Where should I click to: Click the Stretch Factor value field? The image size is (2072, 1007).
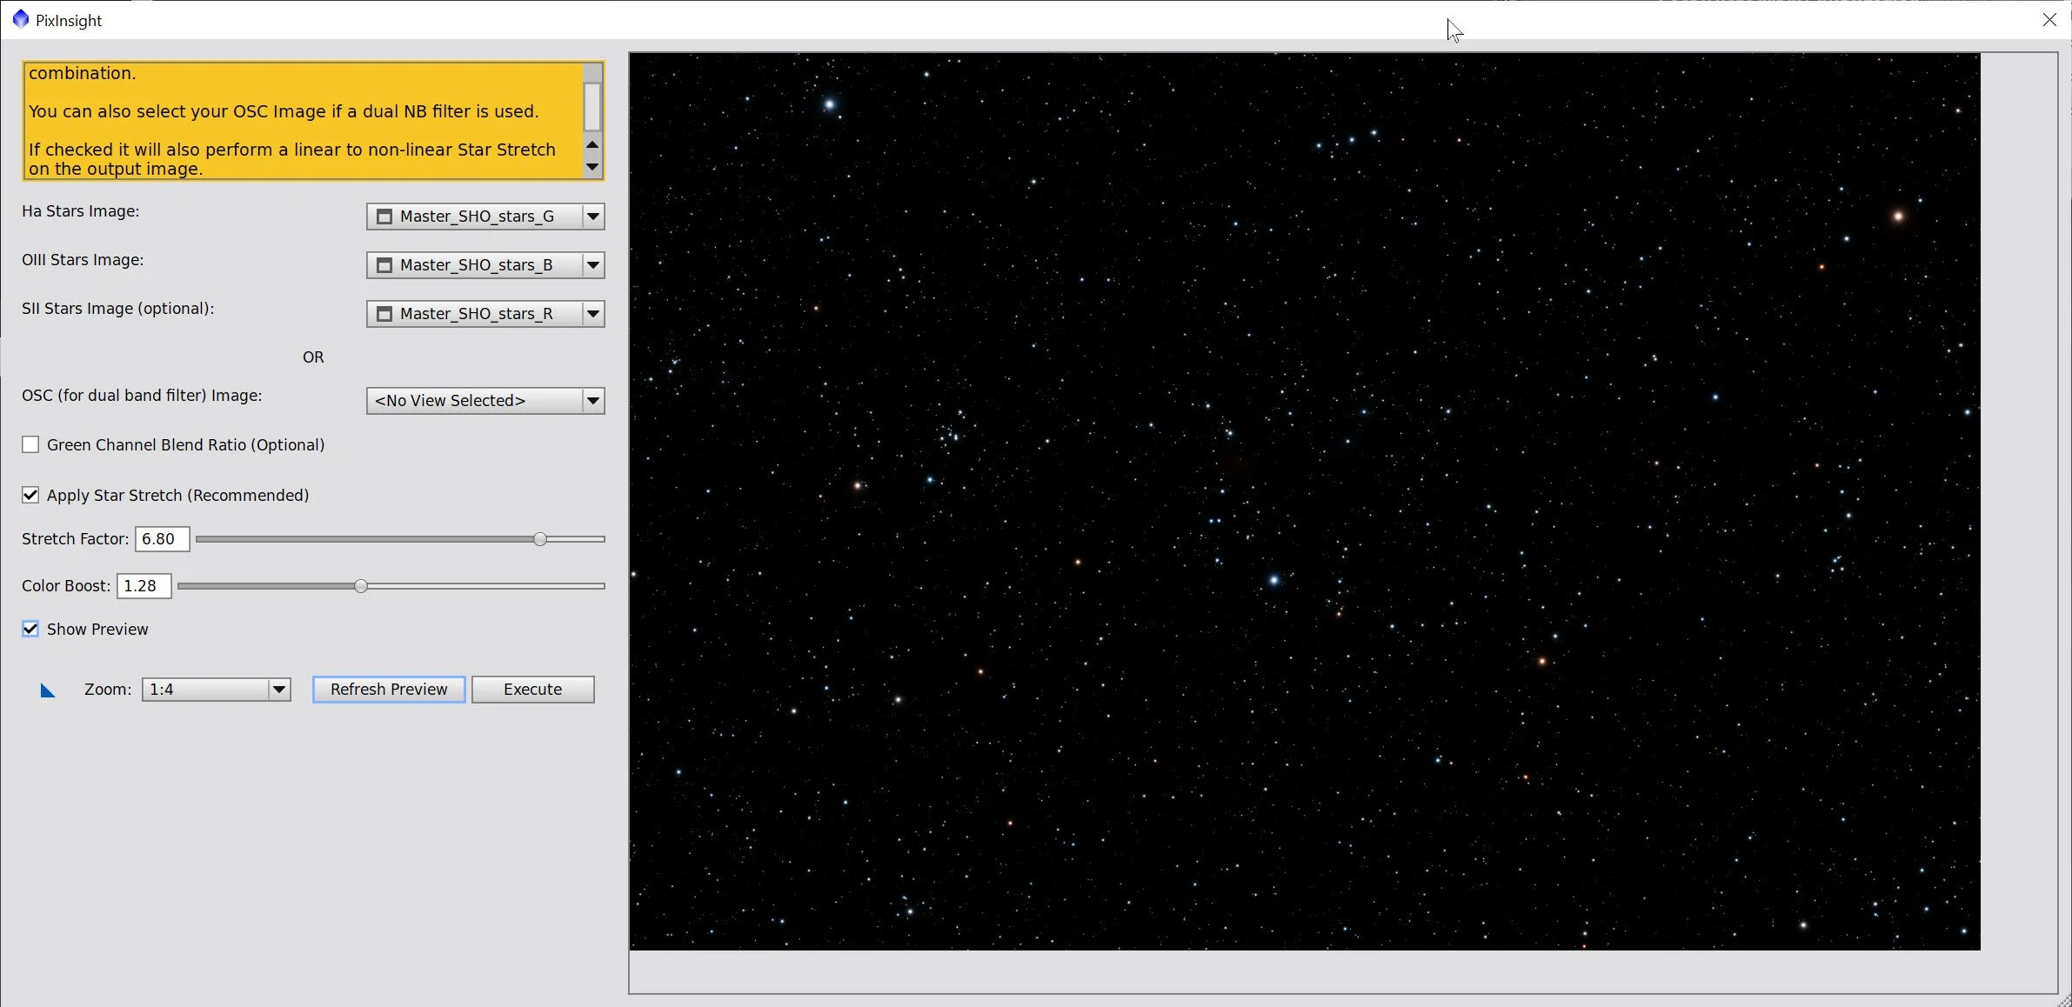(162, 539)
